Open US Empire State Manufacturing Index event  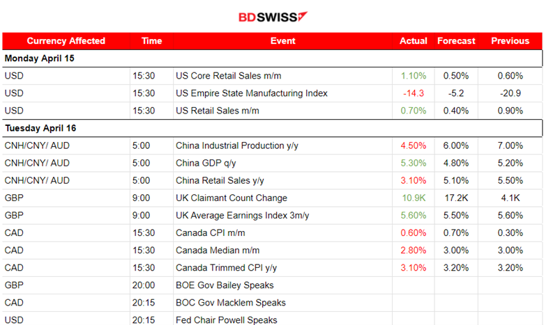tap(251, 93)
